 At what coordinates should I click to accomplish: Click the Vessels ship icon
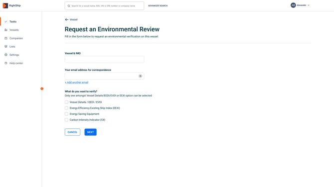pyautogui.click(x=6, y=30)
